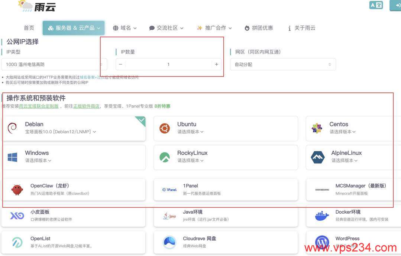This screenshot has height=256, width=401.
Task: Click the AlpineLinux logo icon
Action: coord(318,157)
